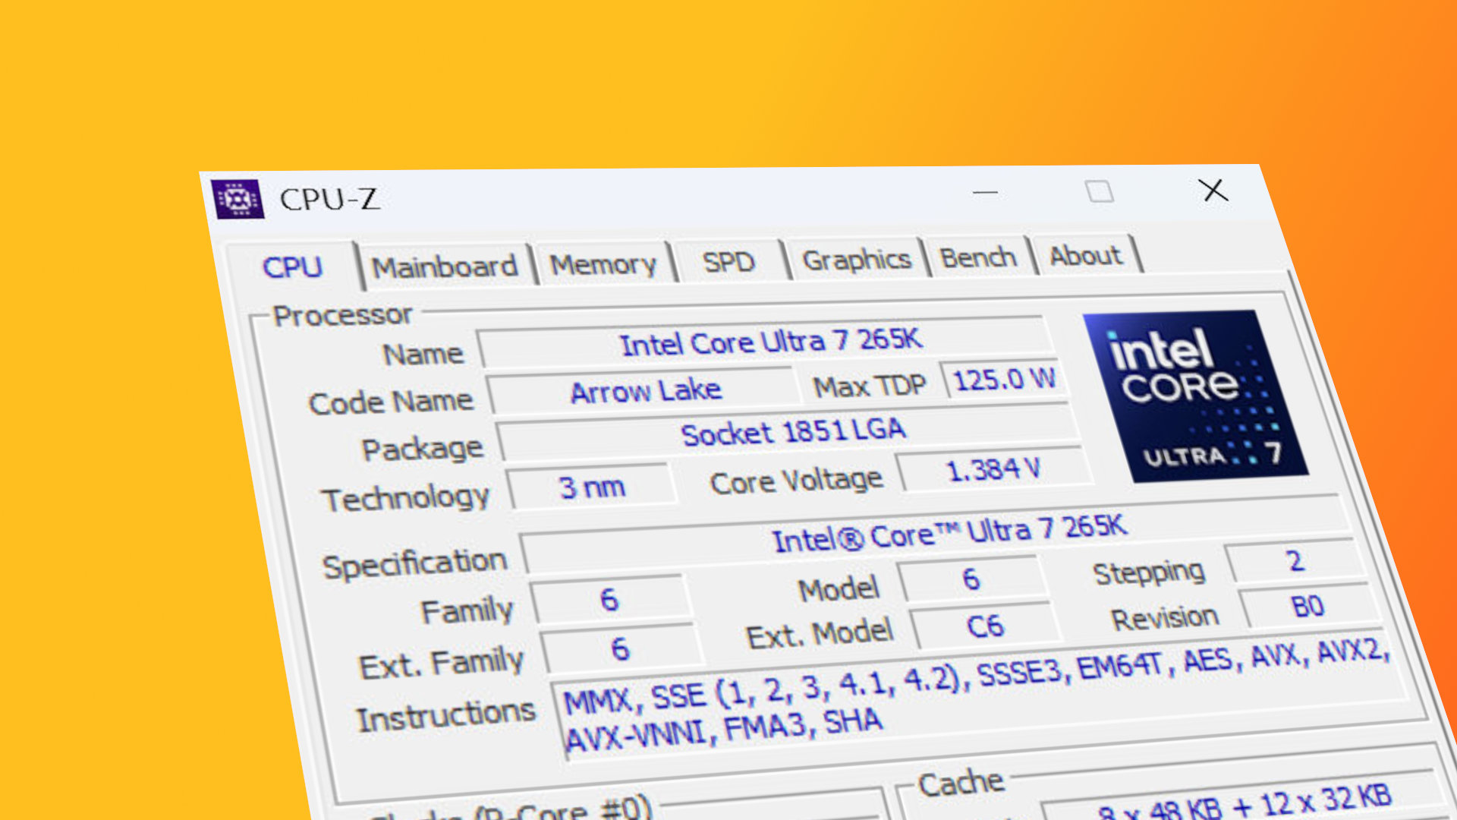Open the Memory tab
Viewport: 1457px width, 820px height.
tap(603, 263)
